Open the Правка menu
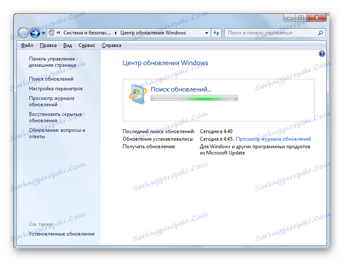This screenshot has height=262, width=343. point(48,45)
